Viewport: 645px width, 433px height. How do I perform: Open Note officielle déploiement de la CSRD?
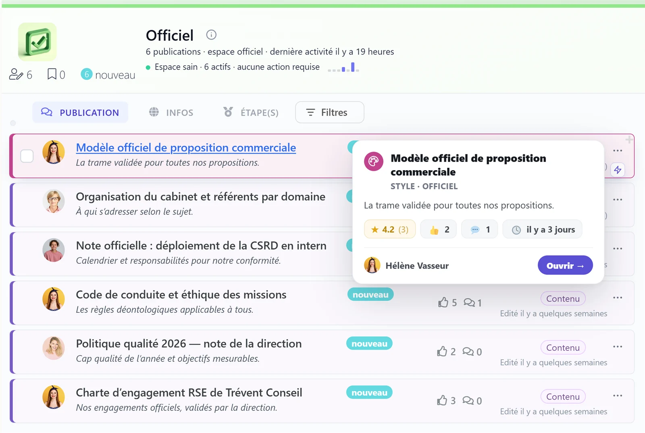[x=201, y=246]
